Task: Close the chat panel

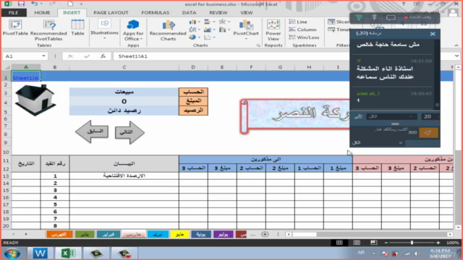Action: (x=433, y=34)
